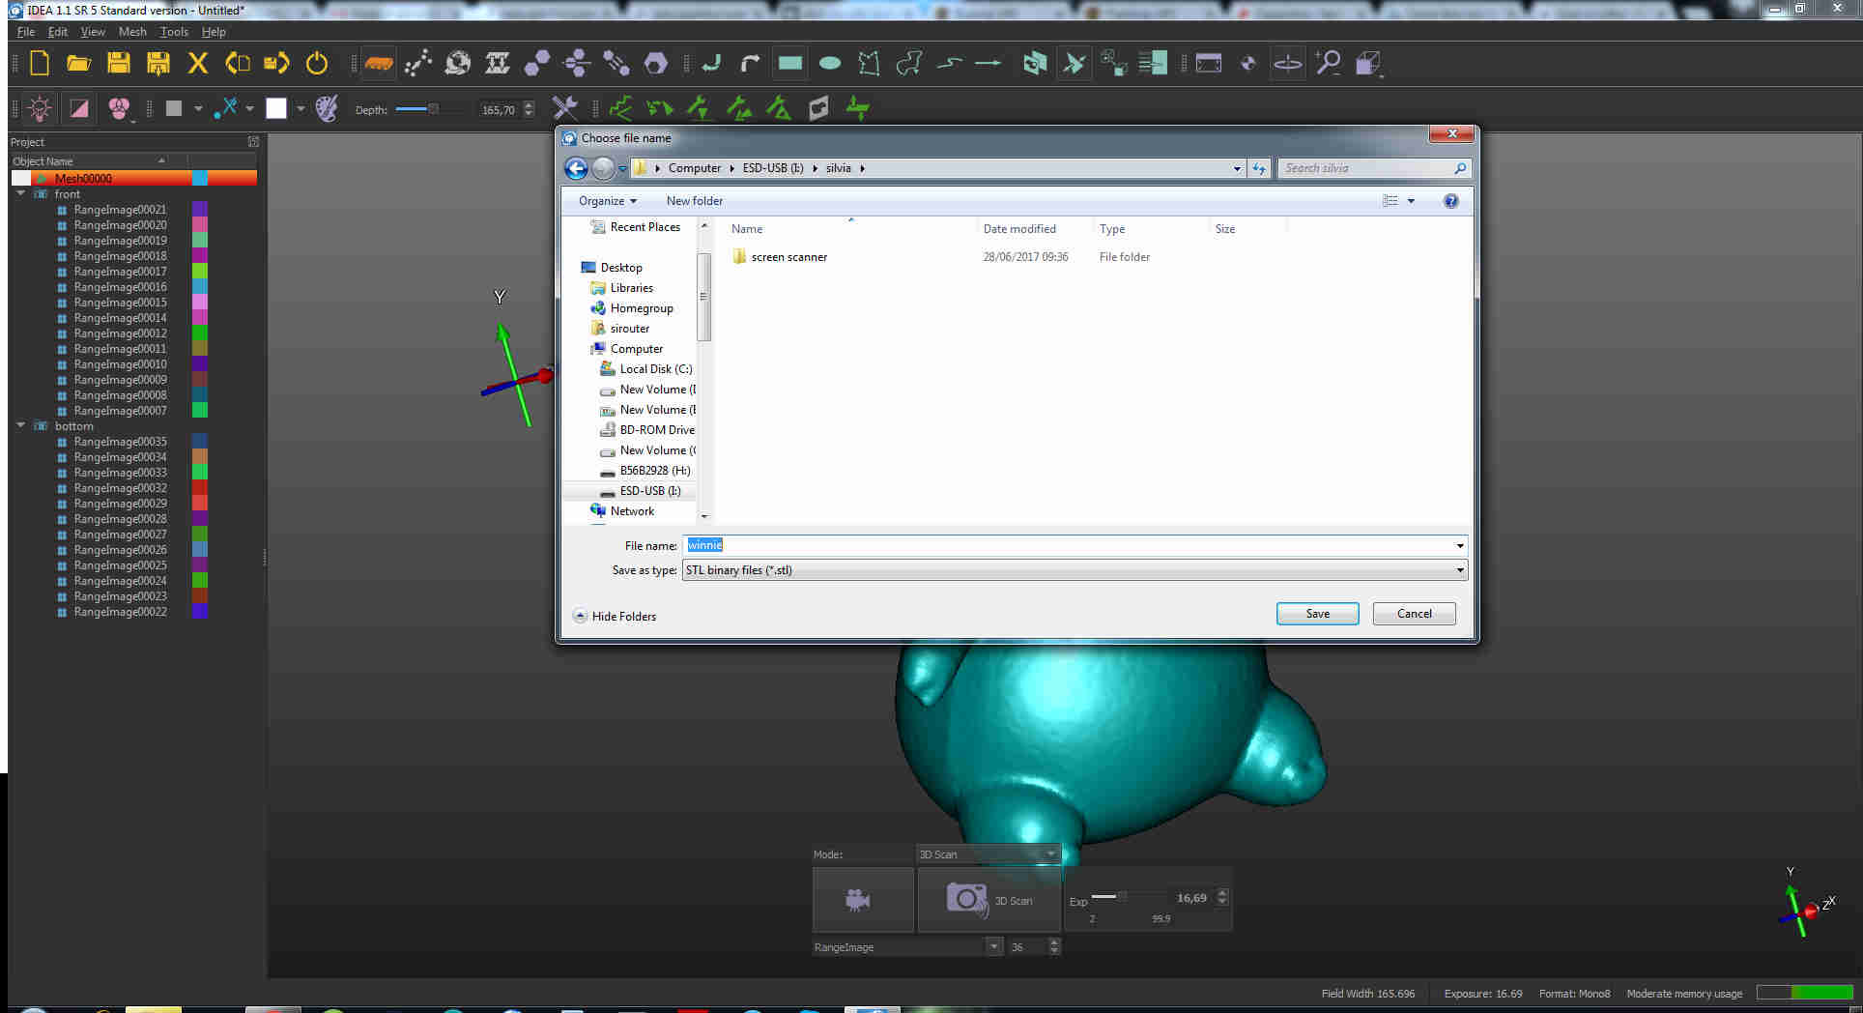Click the Search silvia field

coord(1375,168)
